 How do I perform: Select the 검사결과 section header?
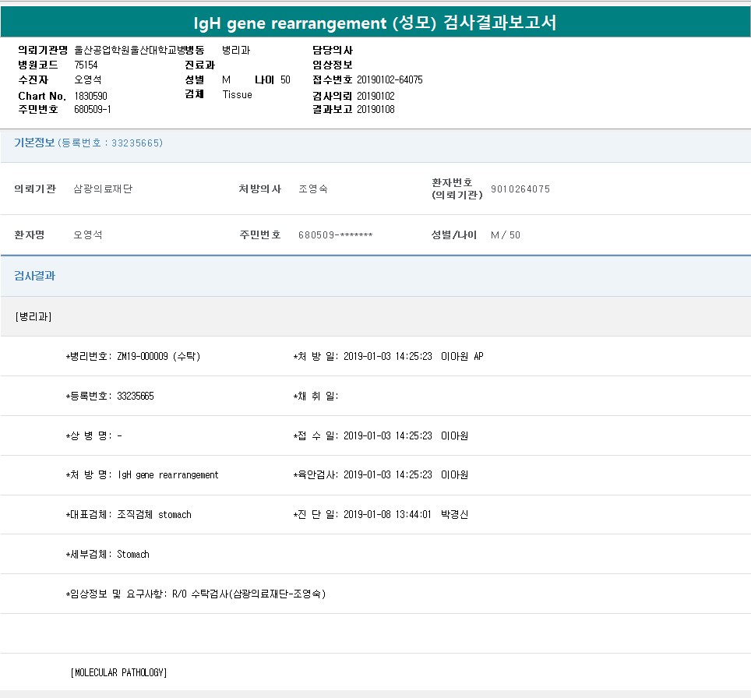(34, 276)
